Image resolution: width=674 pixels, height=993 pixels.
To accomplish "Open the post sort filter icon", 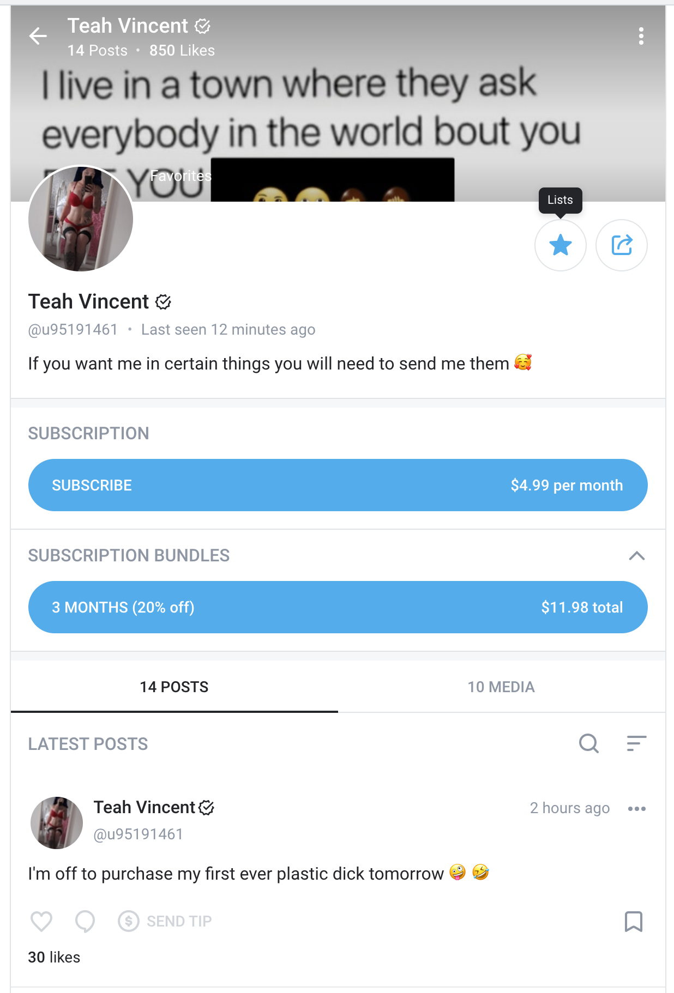I will 636,743.
